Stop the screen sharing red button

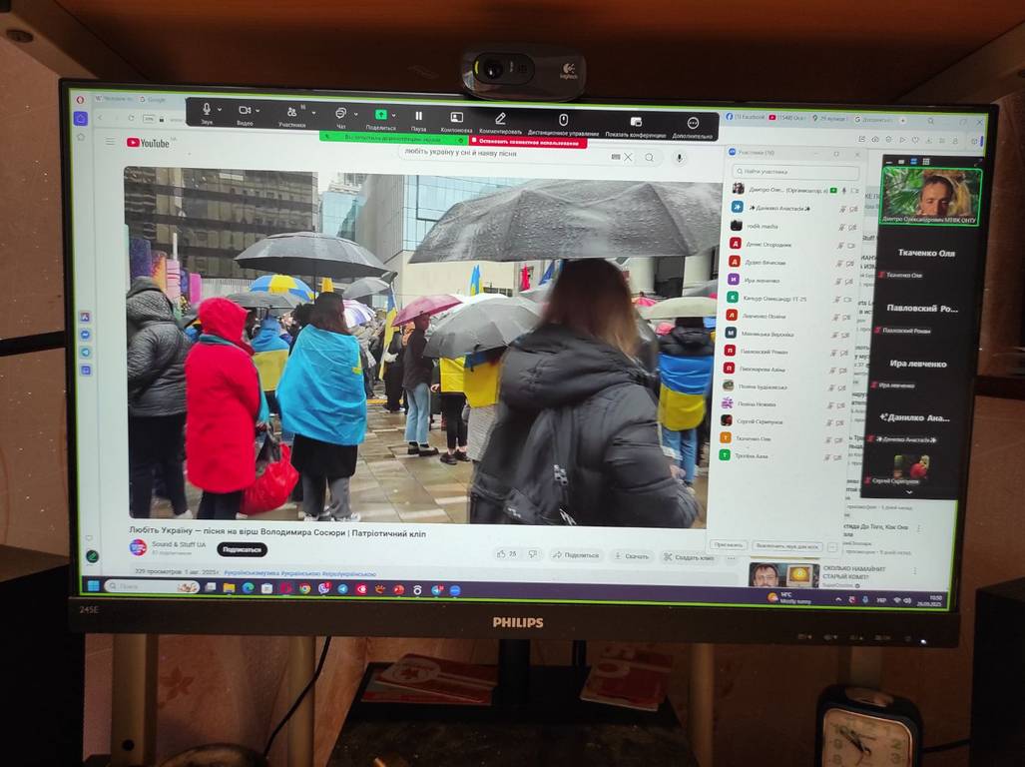click(527, 142)
